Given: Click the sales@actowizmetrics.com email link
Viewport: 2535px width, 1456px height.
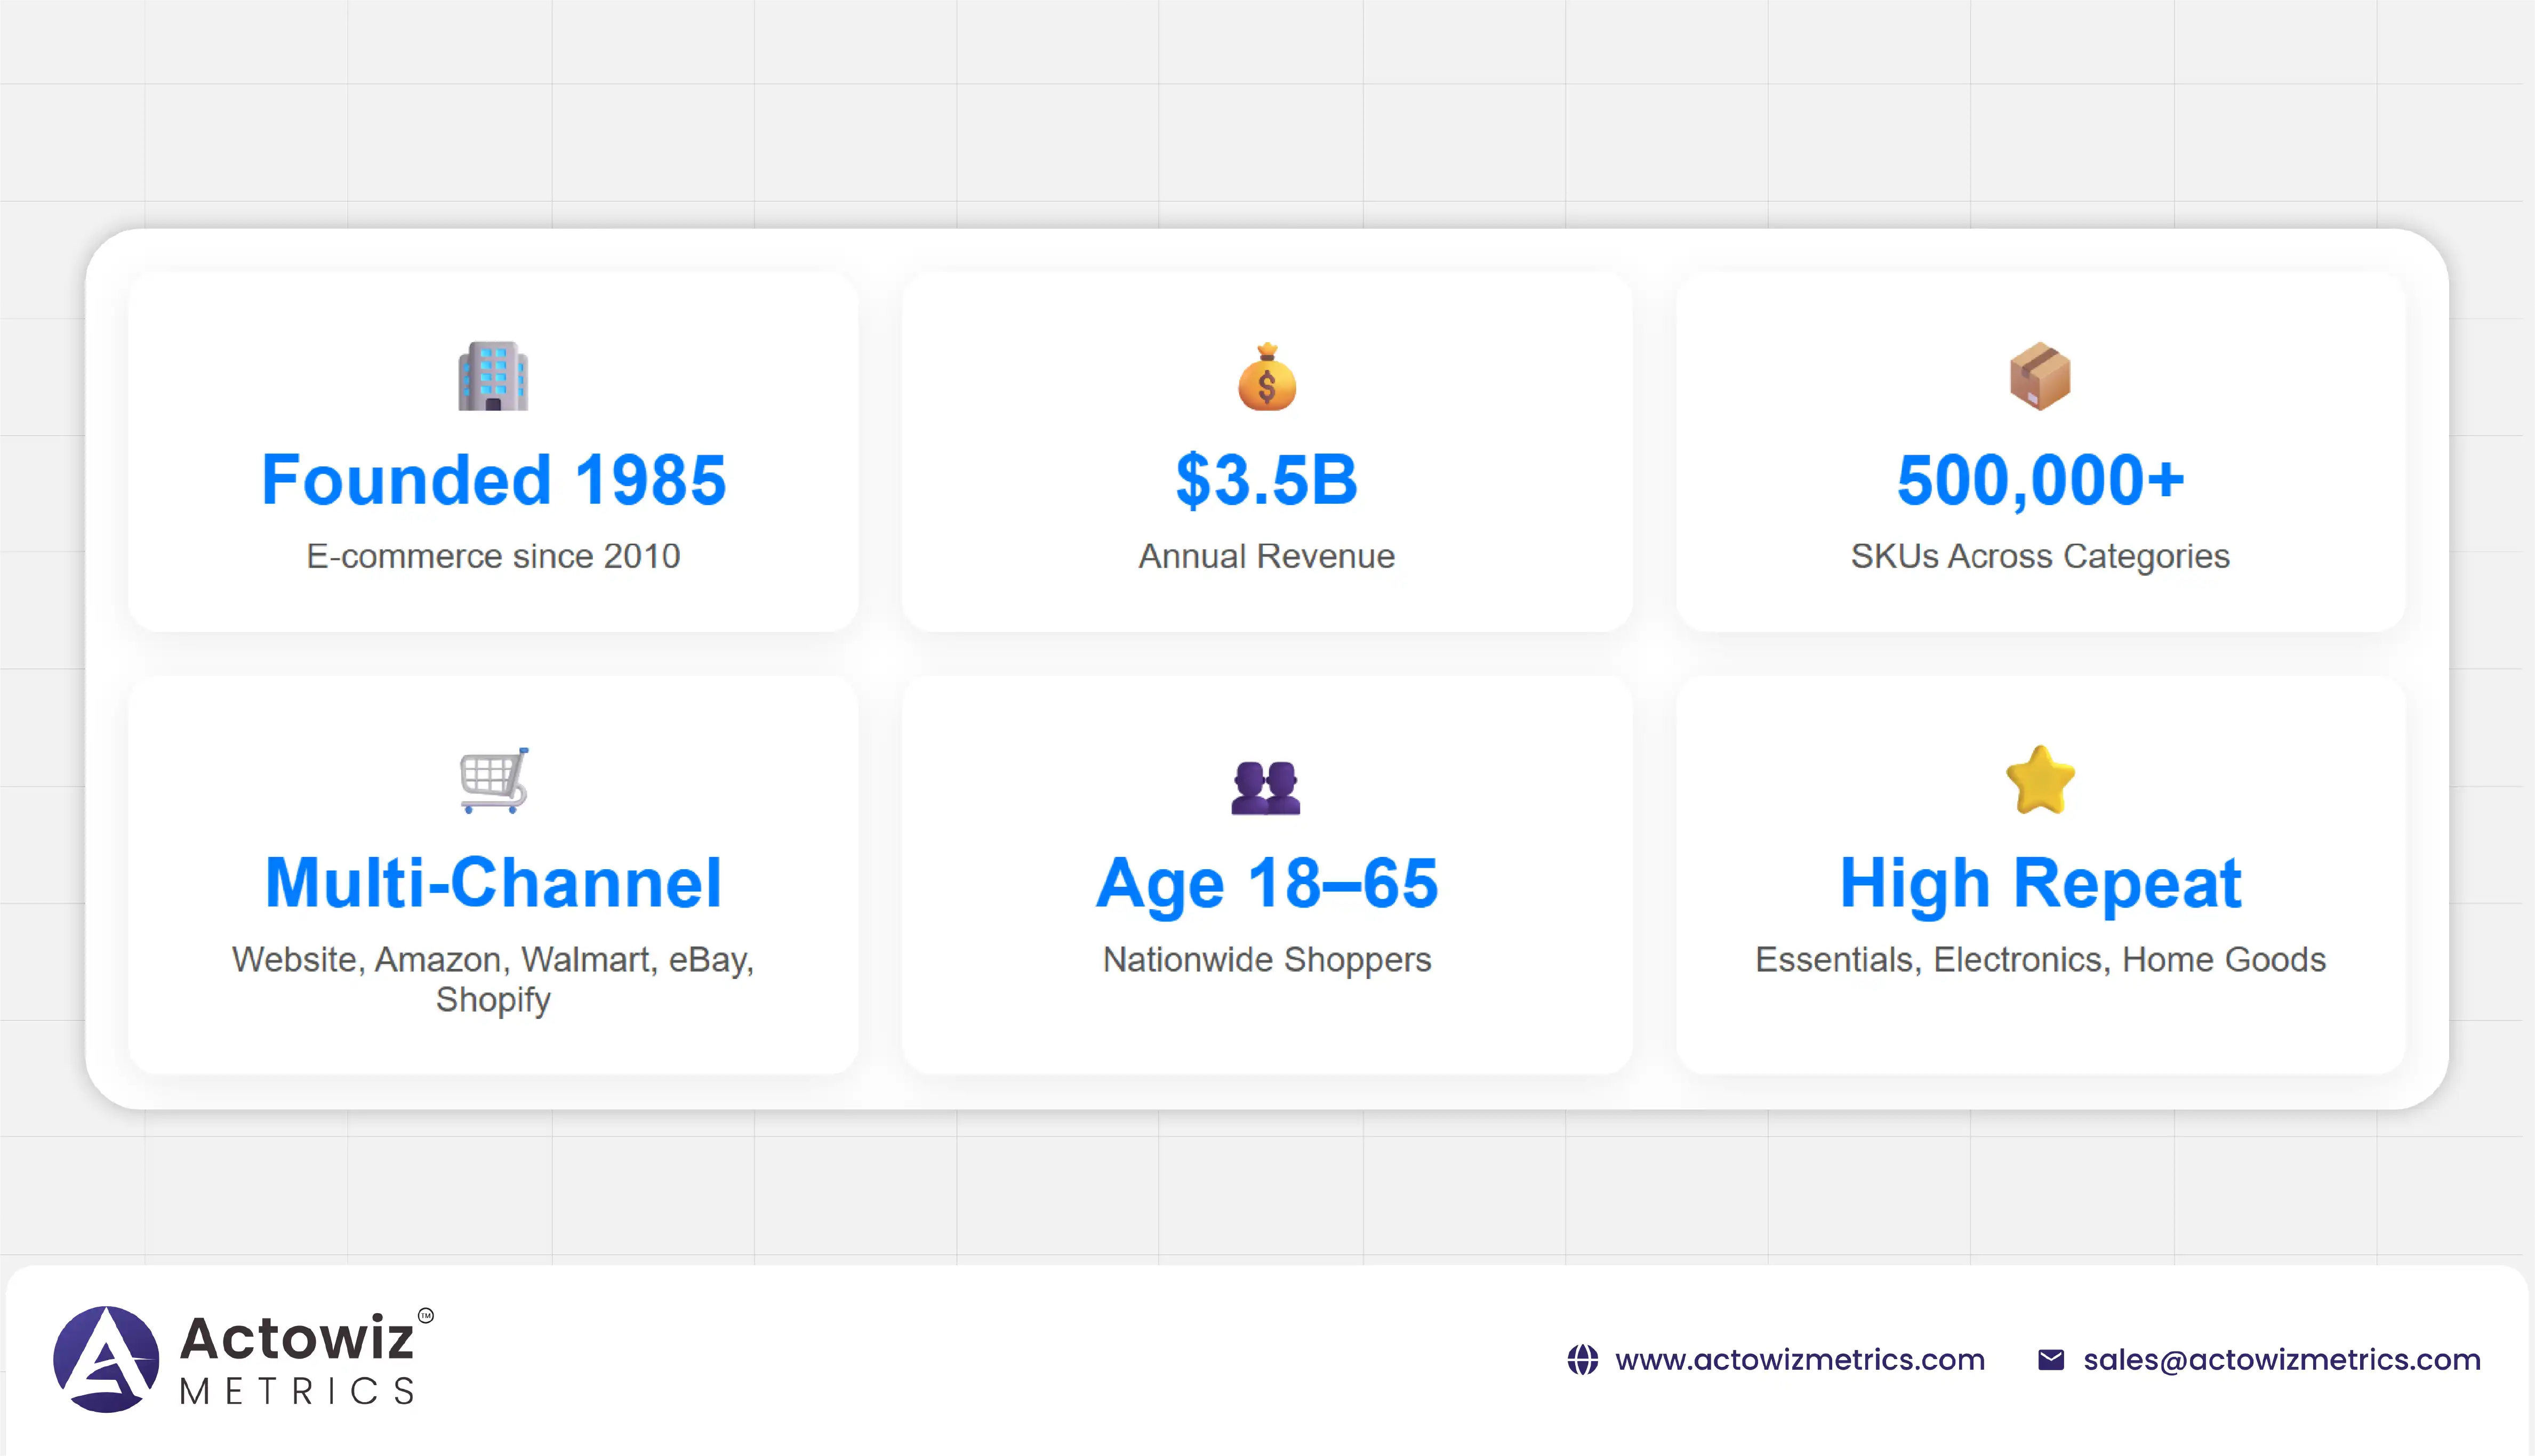Looking at the screenshot, I should pyautogui.click(x=2282, y=1360).
